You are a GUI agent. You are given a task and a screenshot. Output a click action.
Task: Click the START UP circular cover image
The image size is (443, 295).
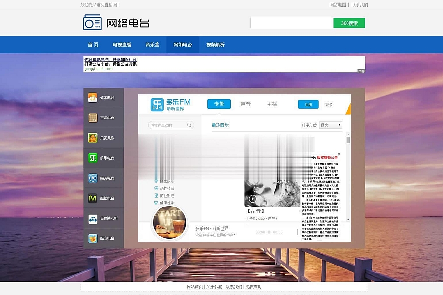[169, 222]
